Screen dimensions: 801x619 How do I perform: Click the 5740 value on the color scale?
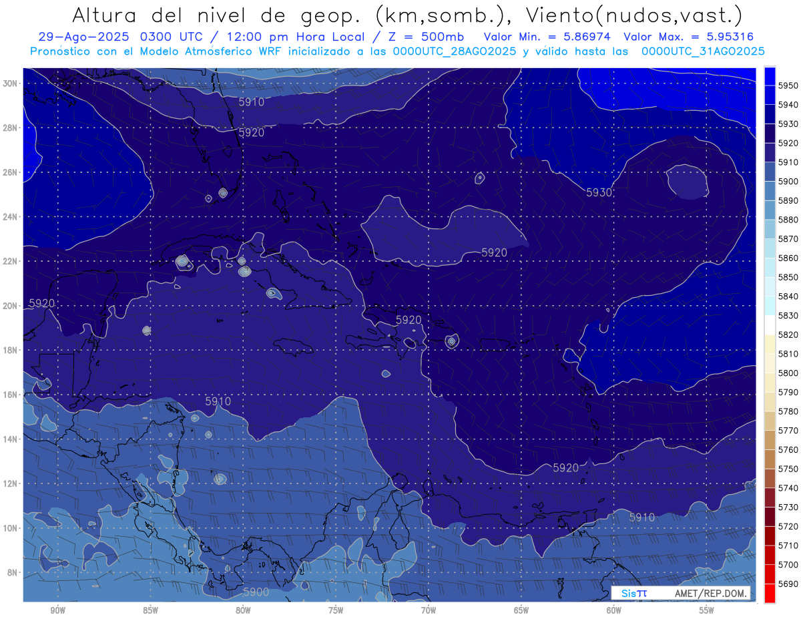(x=788, y=488)
